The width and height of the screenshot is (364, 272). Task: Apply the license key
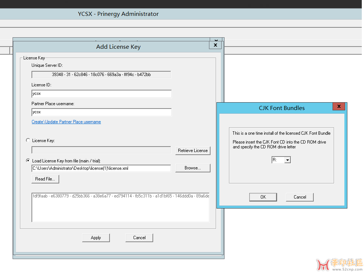pyautogui.click(x=96, y=238)
